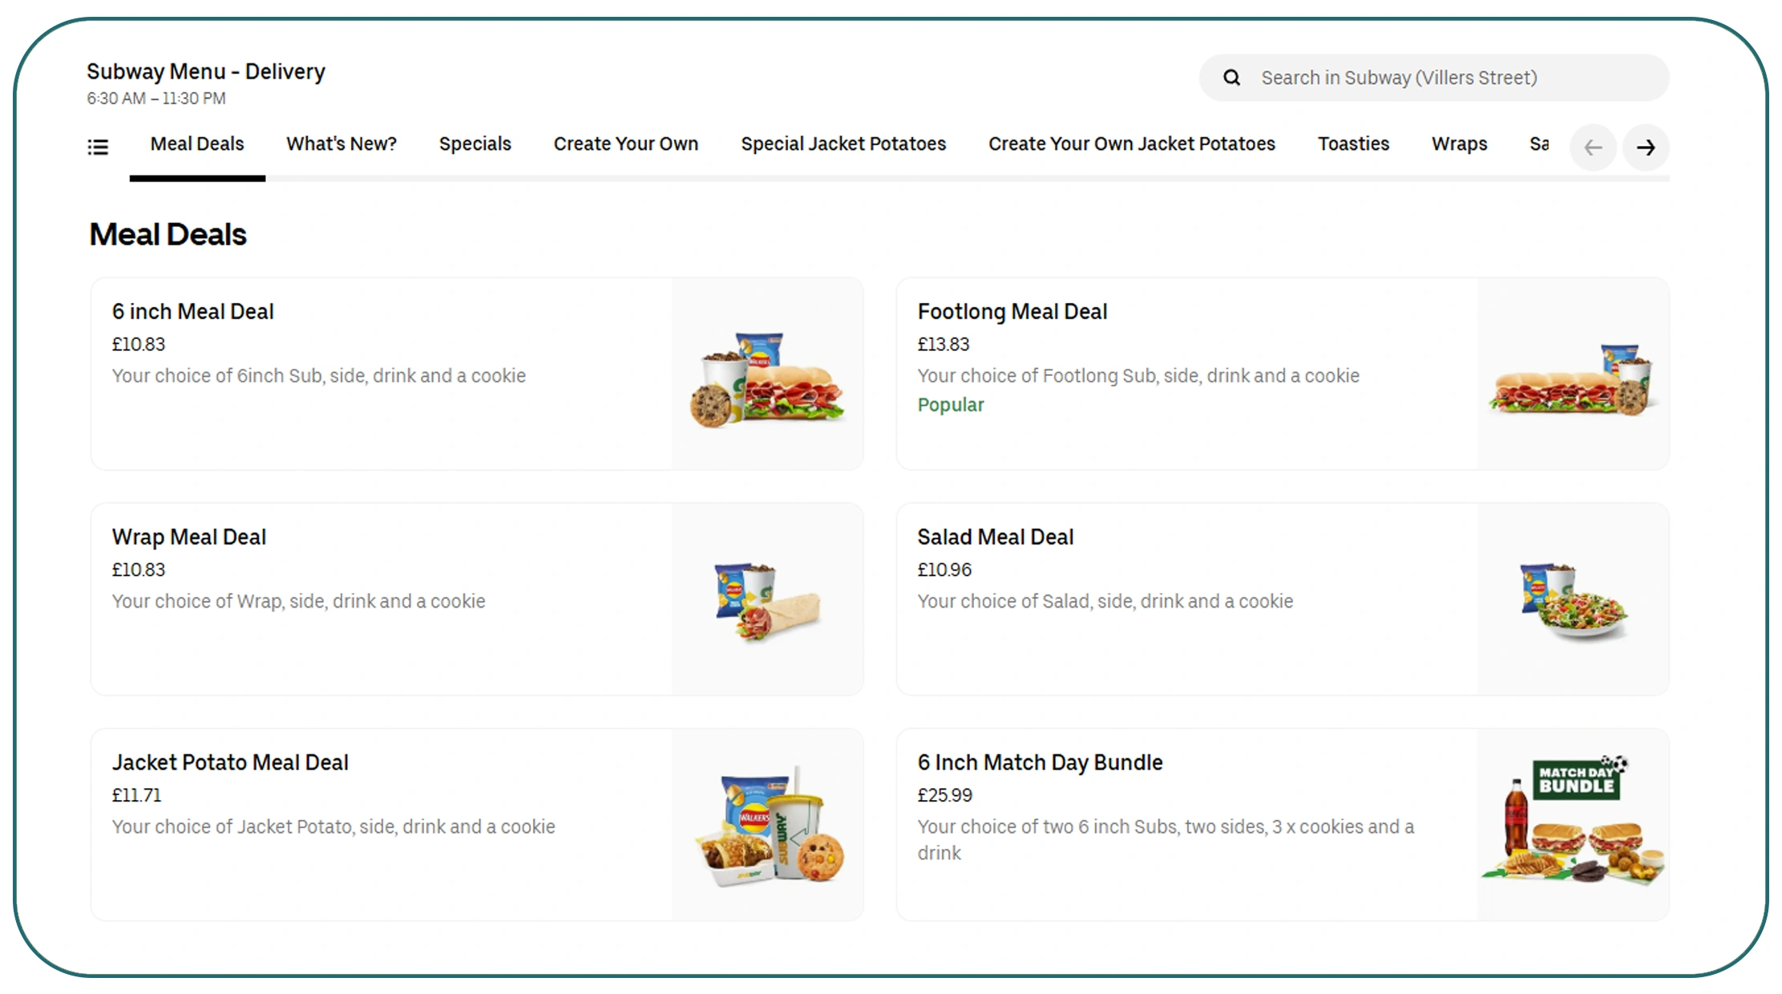Select Create Your Own Jacket Potatoes

point(1132,143)
